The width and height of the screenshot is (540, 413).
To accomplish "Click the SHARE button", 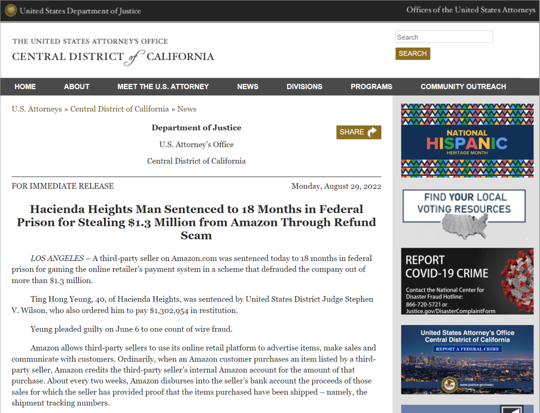I will click(x=358, y=132).
